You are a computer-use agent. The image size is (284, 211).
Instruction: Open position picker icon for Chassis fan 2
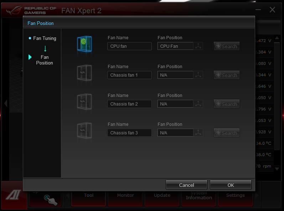tap(198, 104)
